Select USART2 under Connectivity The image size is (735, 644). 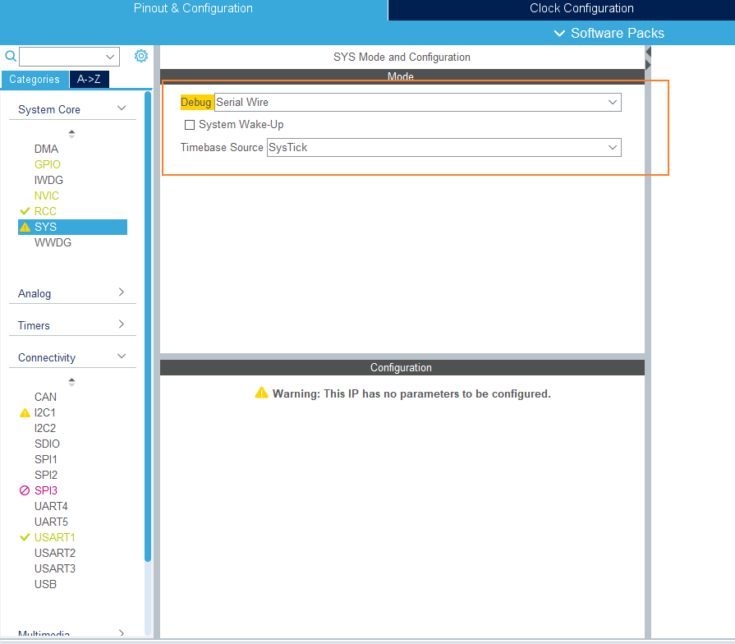coord(54,554)
